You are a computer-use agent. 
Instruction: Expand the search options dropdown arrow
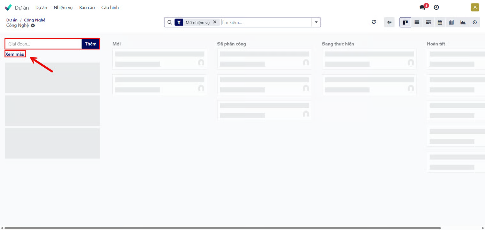click(316, 22)
